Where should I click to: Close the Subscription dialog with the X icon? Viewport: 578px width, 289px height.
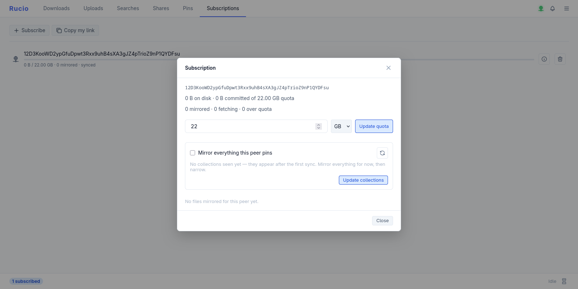[388, 68]
